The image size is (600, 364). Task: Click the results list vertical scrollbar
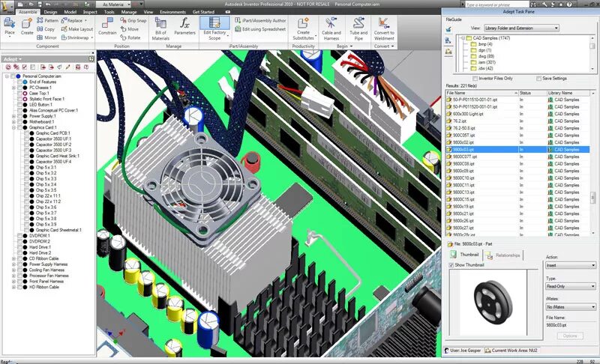[x=593, y=164]
